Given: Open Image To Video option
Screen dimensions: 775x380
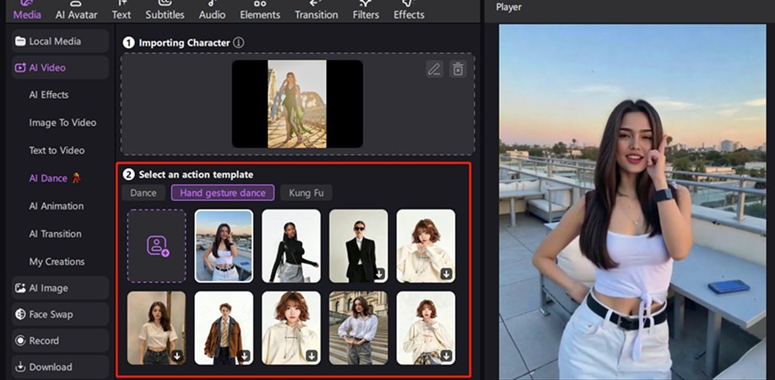Looking at the screenshot, I should tap(62, 122).
